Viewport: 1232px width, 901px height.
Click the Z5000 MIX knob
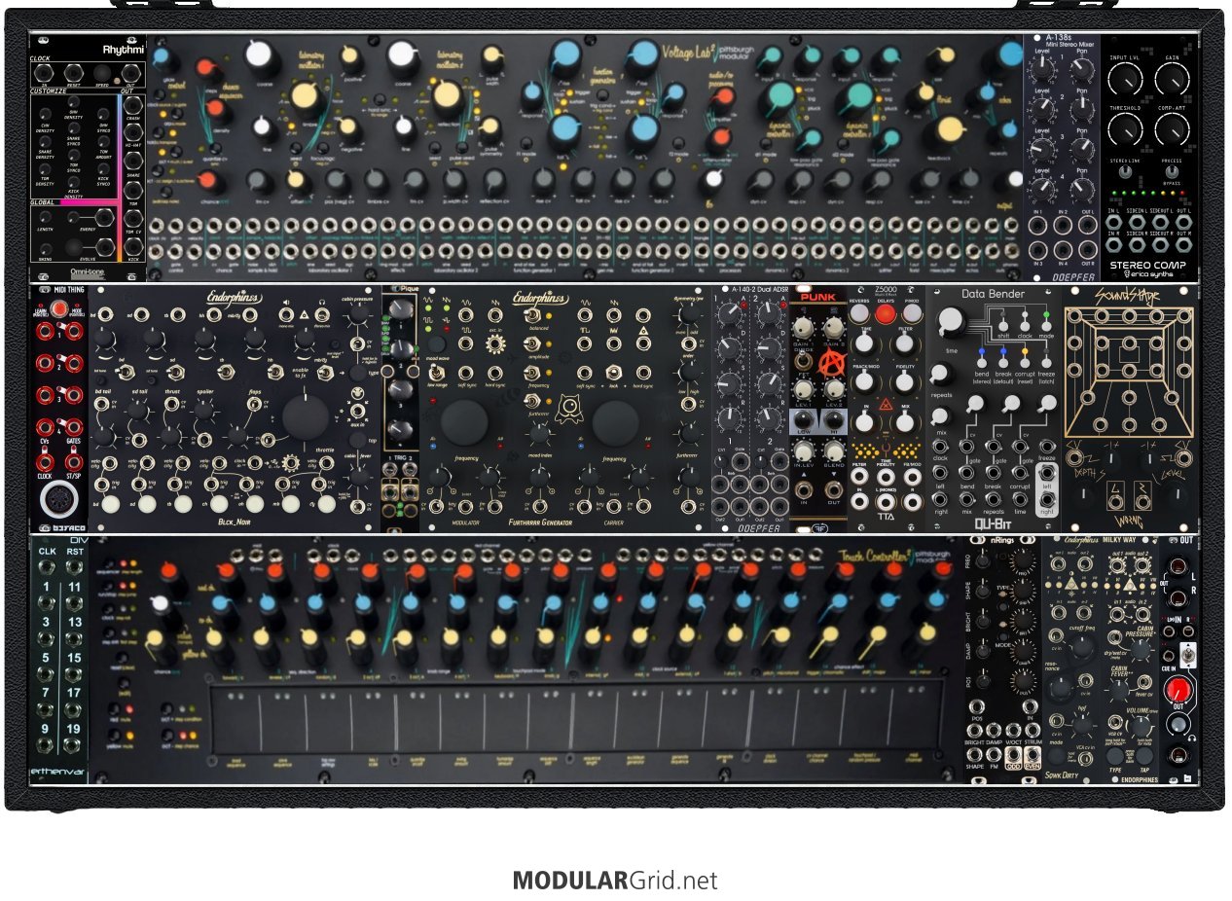click(x=906, y=422)
